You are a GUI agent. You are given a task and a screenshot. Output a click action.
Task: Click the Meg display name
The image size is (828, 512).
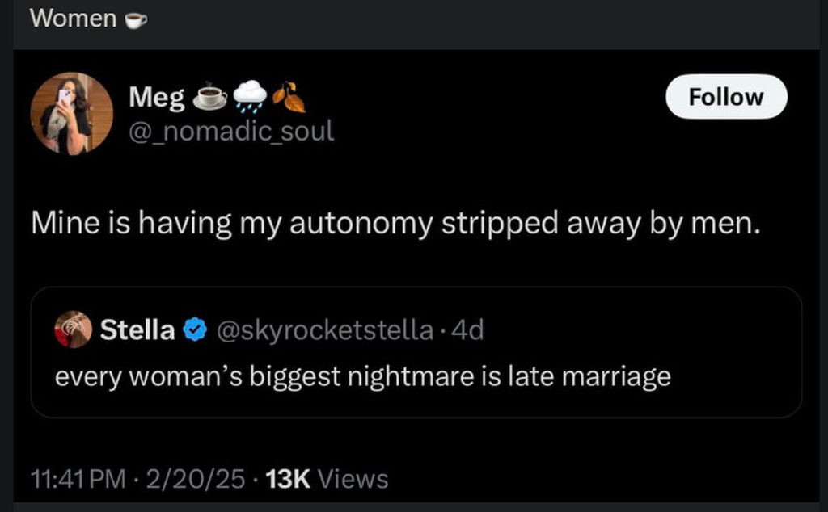click(x=157, y=98)
